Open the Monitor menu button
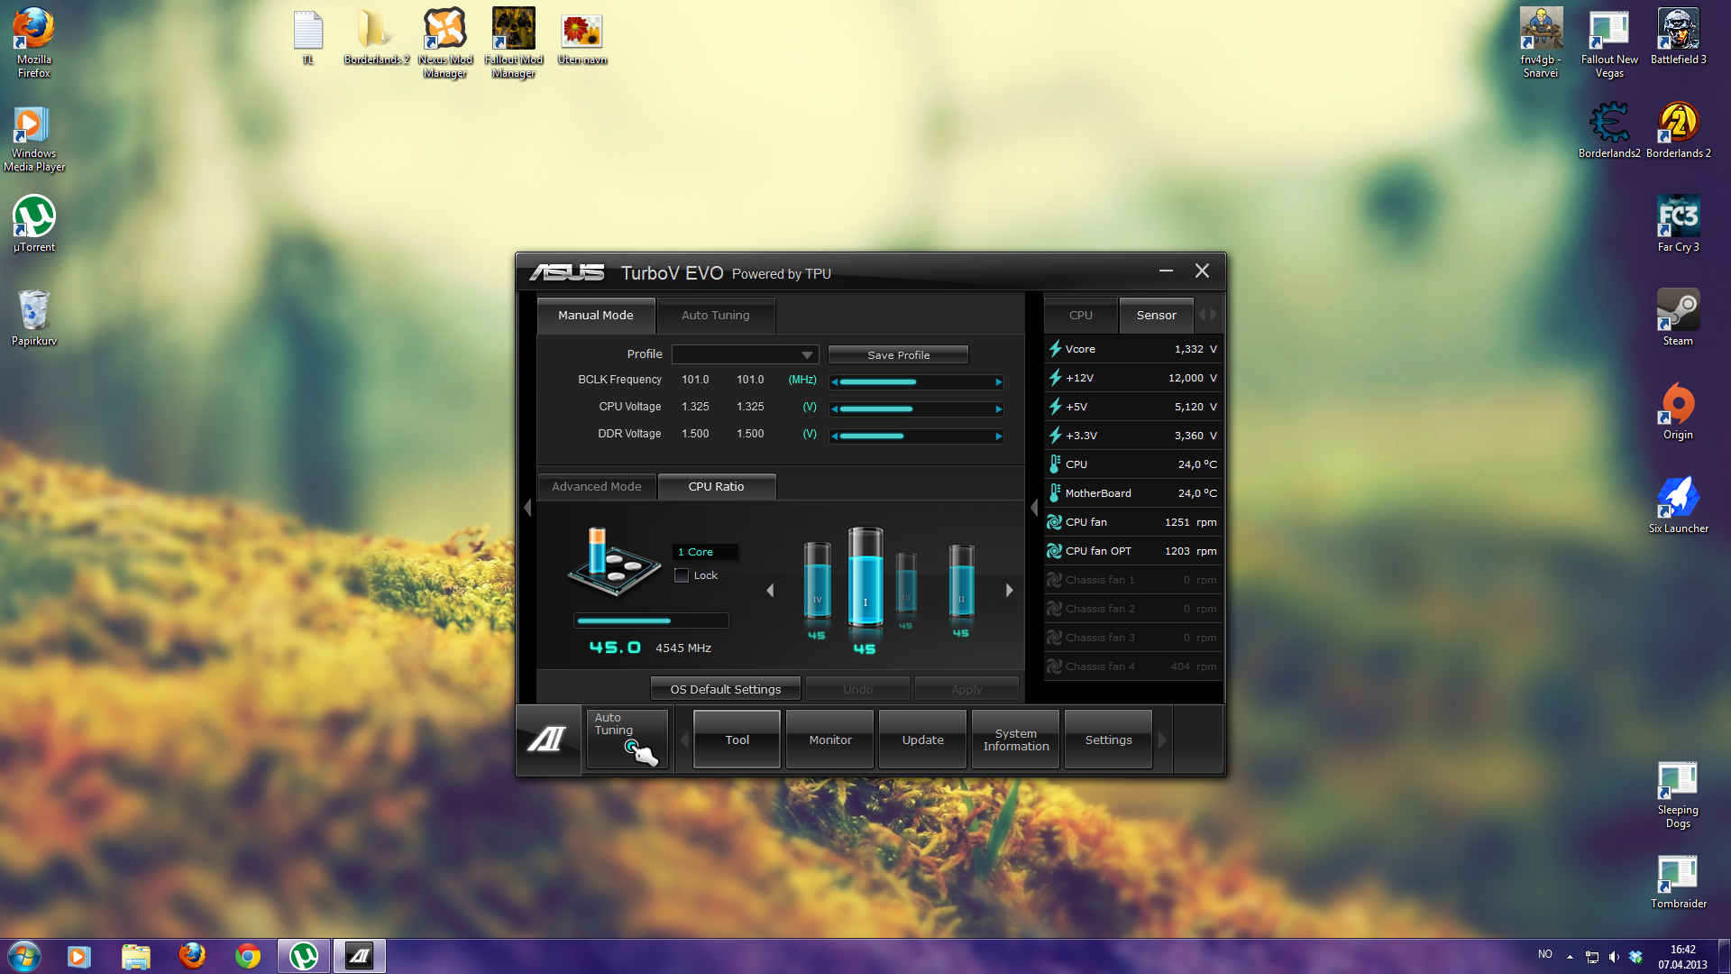This screenshot has height=974, width=1731. [x=830, y=740]
